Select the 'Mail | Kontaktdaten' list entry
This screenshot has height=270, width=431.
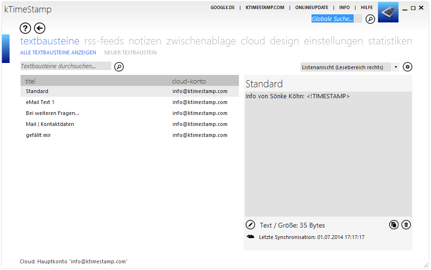[129, 124]
